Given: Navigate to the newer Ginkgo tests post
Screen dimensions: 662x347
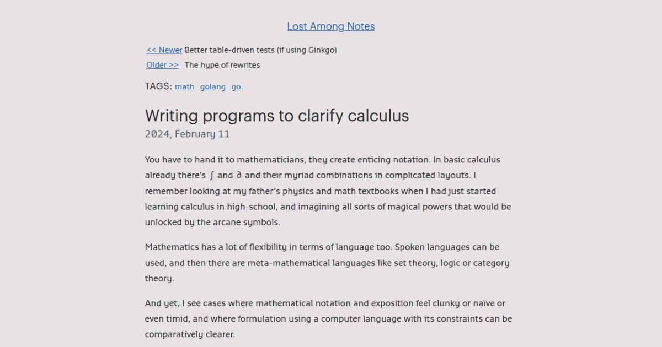Looking at the screenshot, I should click(164, 50).
